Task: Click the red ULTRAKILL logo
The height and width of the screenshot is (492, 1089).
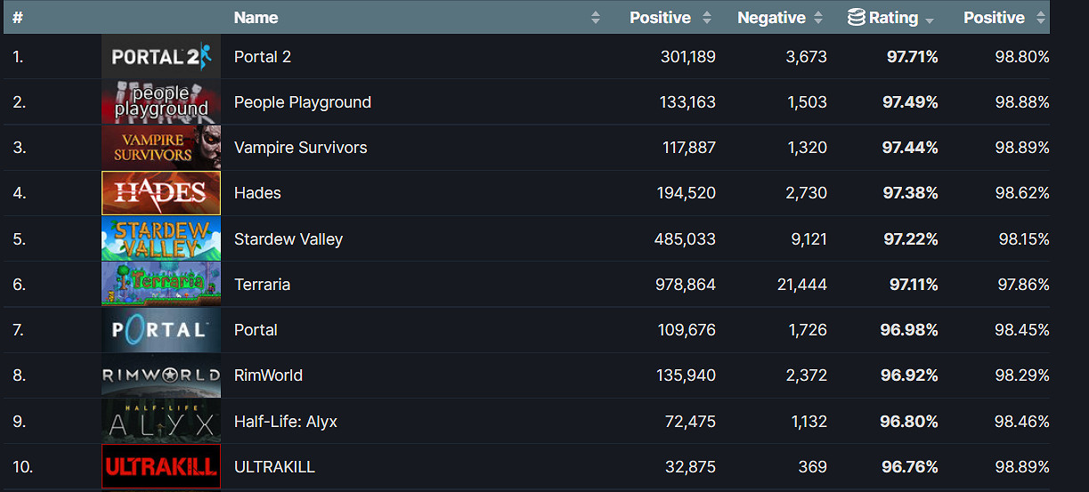Action: point(161,467)
